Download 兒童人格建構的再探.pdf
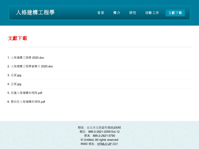The image size is (199, 149). click(27, 93)
